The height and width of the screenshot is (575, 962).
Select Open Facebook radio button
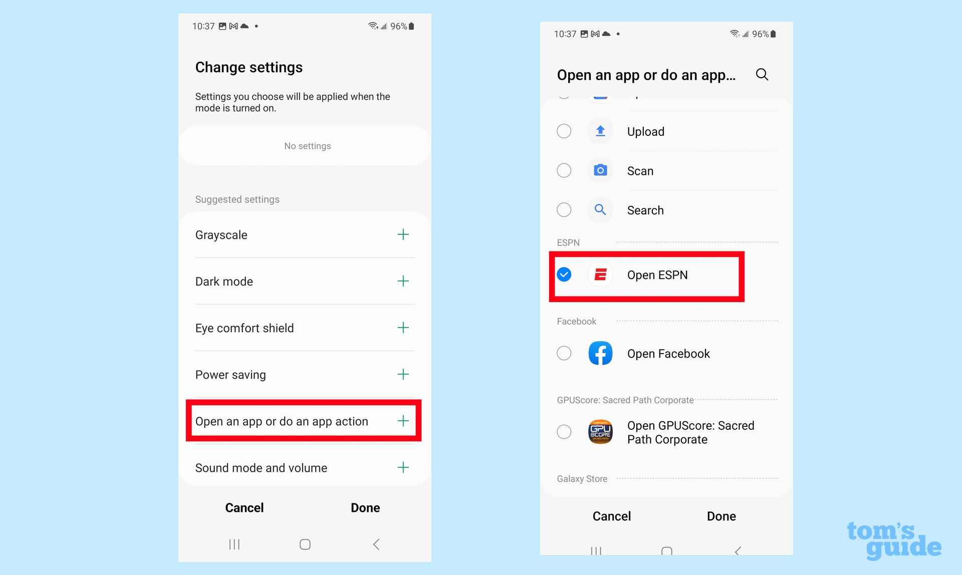click(x=564, y=353)
